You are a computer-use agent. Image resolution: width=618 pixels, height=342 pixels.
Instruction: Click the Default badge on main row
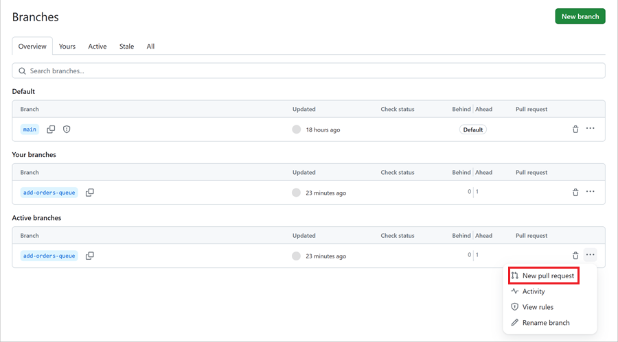[472, 130]
